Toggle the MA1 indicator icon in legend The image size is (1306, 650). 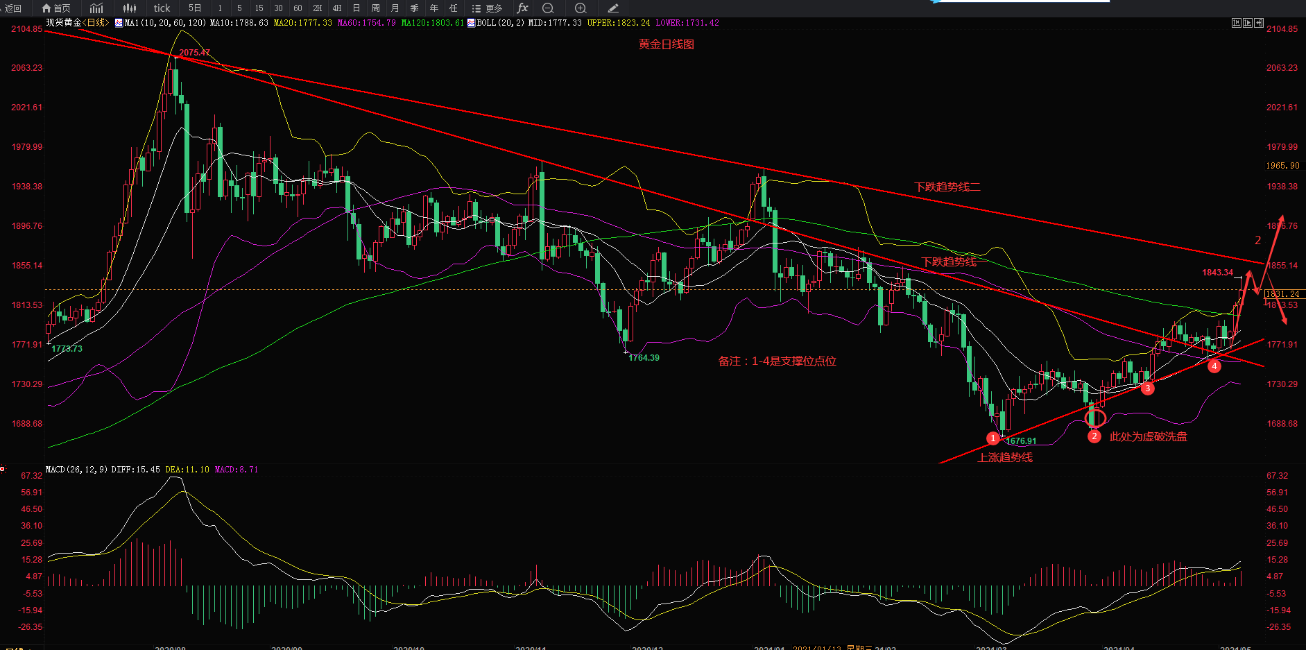(119, 23)
